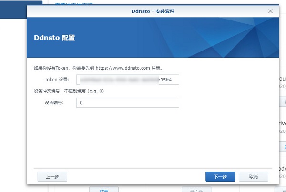
Task: Go back with the 上一步 button
Action: pyautogui.click(x=52, y=176)
